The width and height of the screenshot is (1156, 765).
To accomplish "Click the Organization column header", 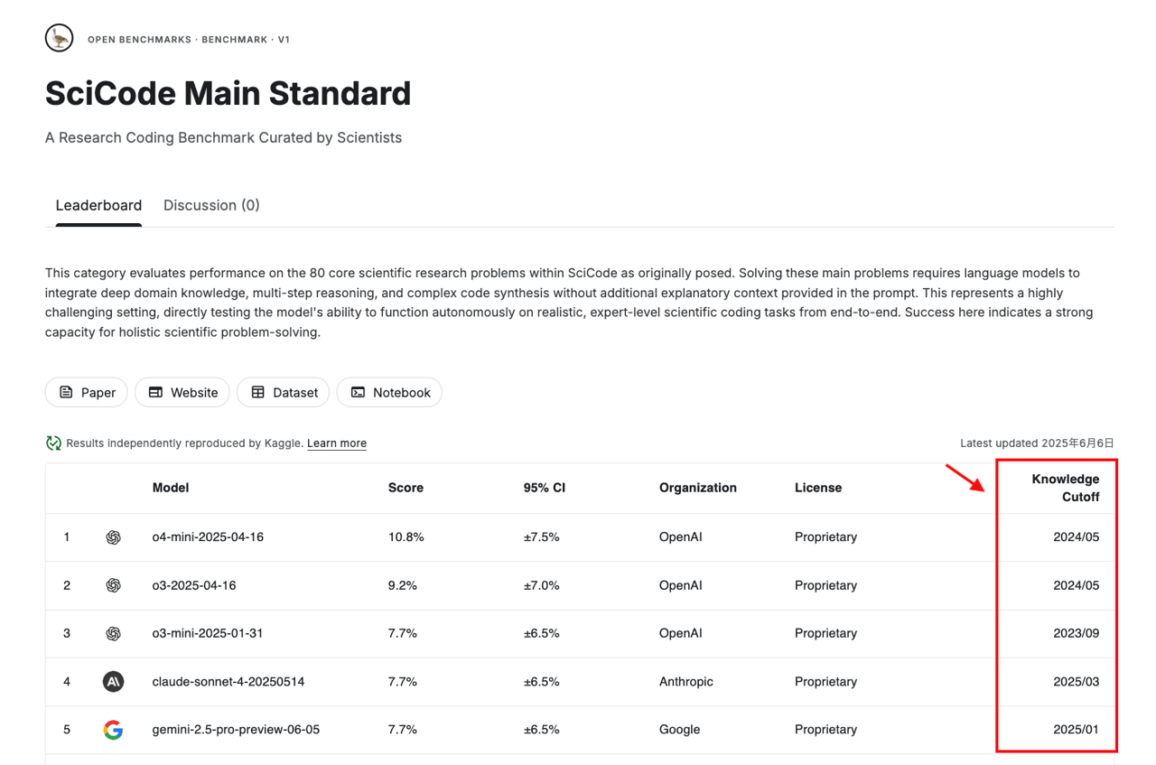I will [697, 488].
